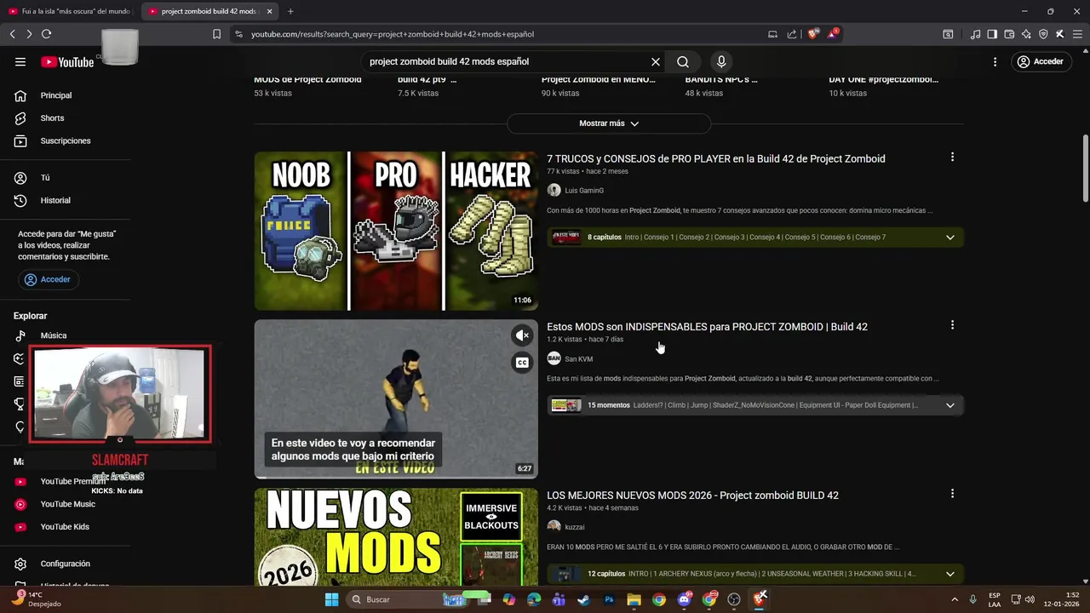Screen dimensions: 1090x613
Task: Open Brave playlist music note icon
Action: tap(976, 34)
